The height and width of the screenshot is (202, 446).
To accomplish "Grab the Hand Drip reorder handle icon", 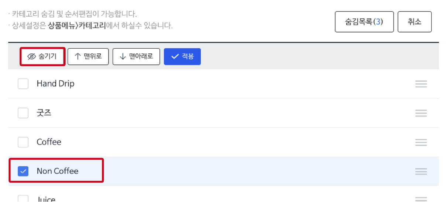I will point(421,84).
